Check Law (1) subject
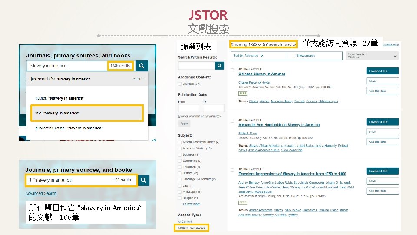This screenshot has width=417, height=235. (x=180, y=185)
